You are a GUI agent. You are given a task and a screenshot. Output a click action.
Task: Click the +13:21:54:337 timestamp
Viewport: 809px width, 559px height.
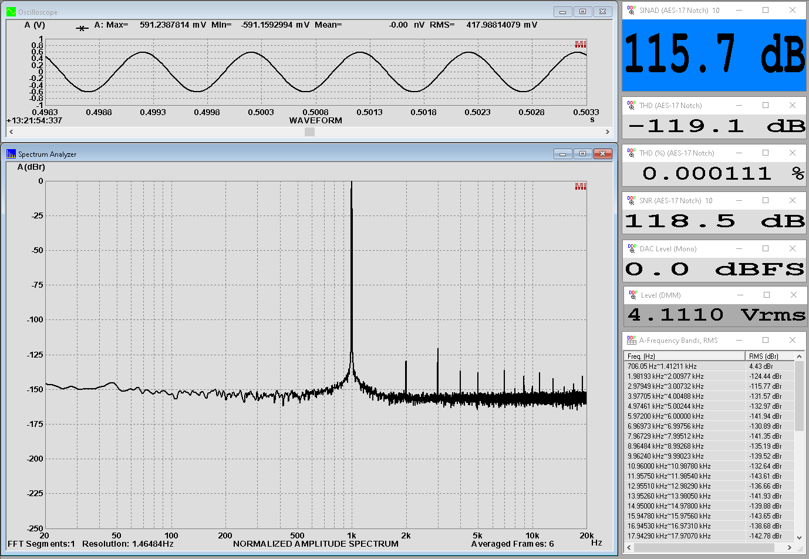pos(34,120)
